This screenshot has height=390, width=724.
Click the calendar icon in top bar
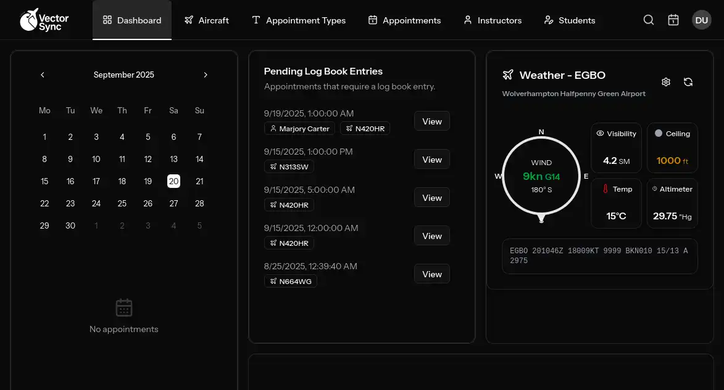coord(673,20)
